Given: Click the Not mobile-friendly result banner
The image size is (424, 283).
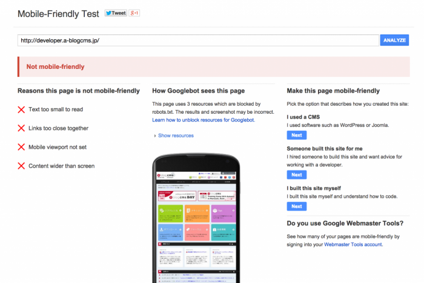Looking at the screenshot, I should [214, 67].
